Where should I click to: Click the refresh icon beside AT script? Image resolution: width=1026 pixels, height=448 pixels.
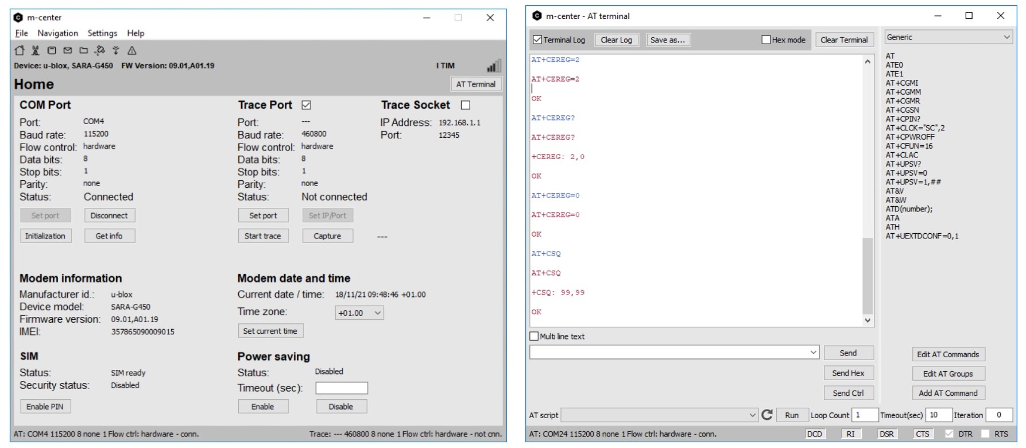767,415
